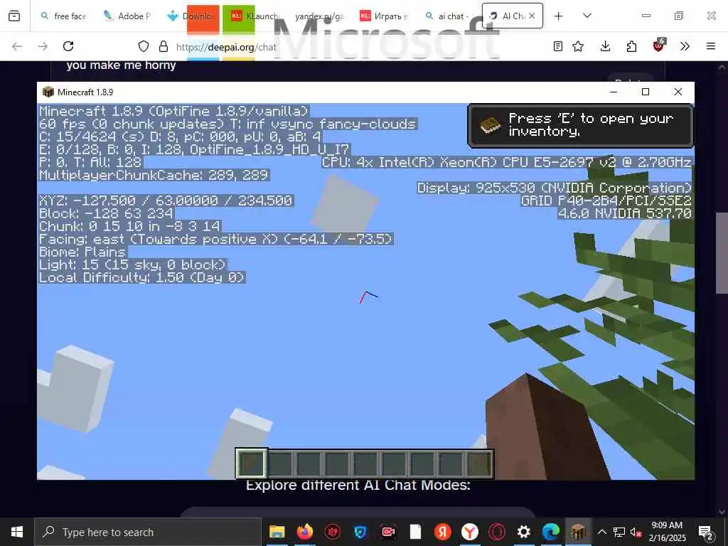Launch Microsoft Edge from the taskbar

pos(551,532)
